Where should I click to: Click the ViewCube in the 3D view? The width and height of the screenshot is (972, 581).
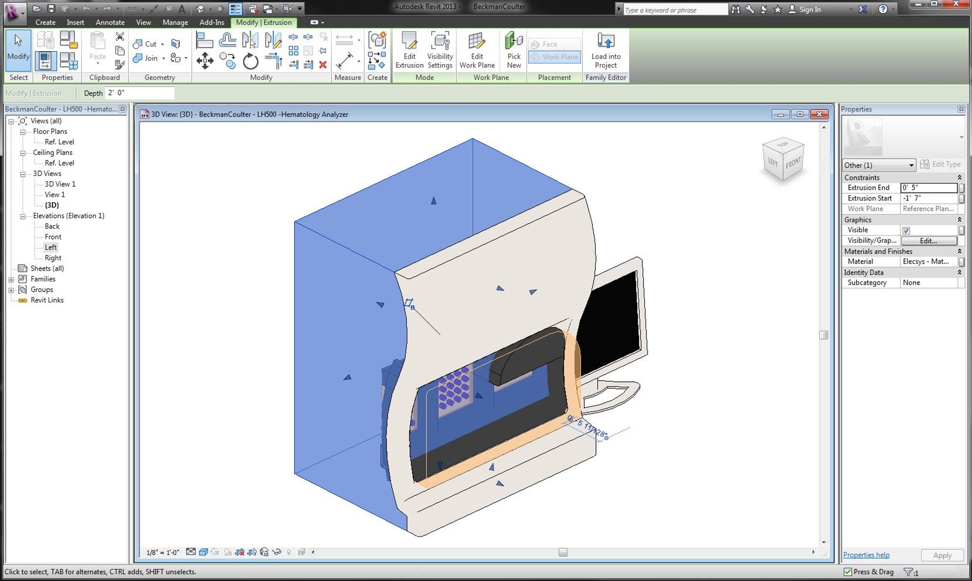(783, 159)
